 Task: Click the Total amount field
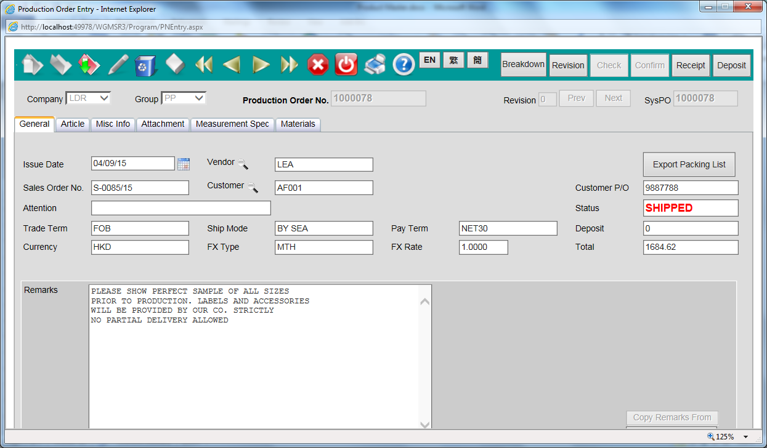pos(691,247)
